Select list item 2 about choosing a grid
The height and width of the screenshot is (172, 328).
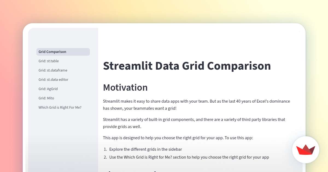pyautogui.click(x=189, y=157)
